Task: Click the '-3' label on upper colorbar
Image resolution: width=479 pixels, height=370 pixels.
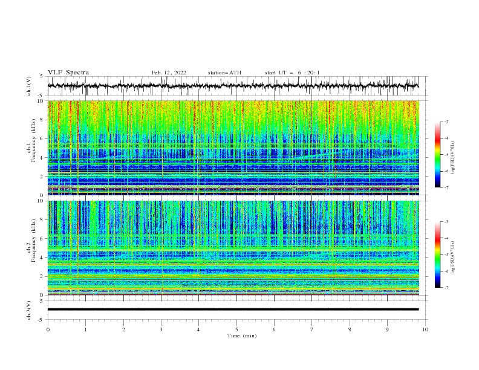Action: coord(446,122)
